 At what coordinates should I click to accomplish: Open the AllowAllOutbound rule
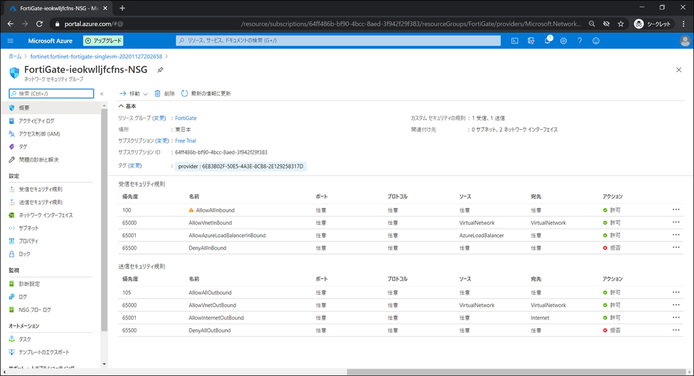tap(210, 293)
